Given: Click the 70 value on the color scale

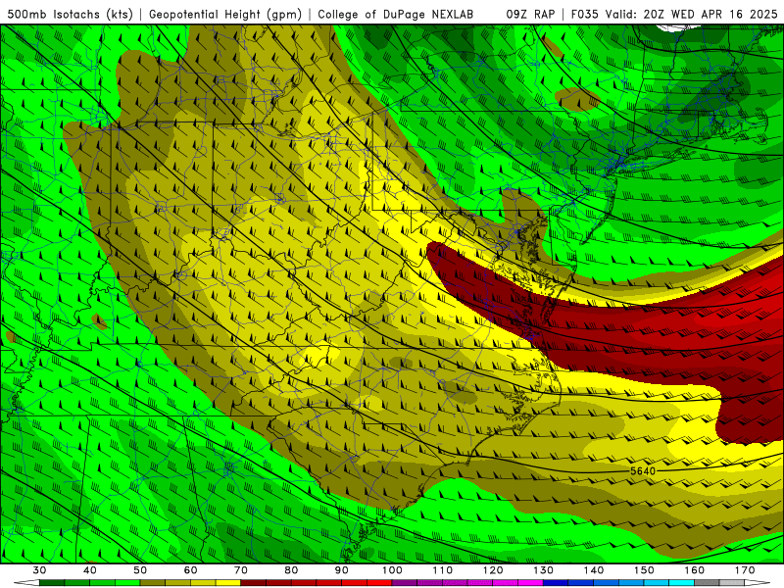Looking at the screenshot, I should [x=241, y=570].
